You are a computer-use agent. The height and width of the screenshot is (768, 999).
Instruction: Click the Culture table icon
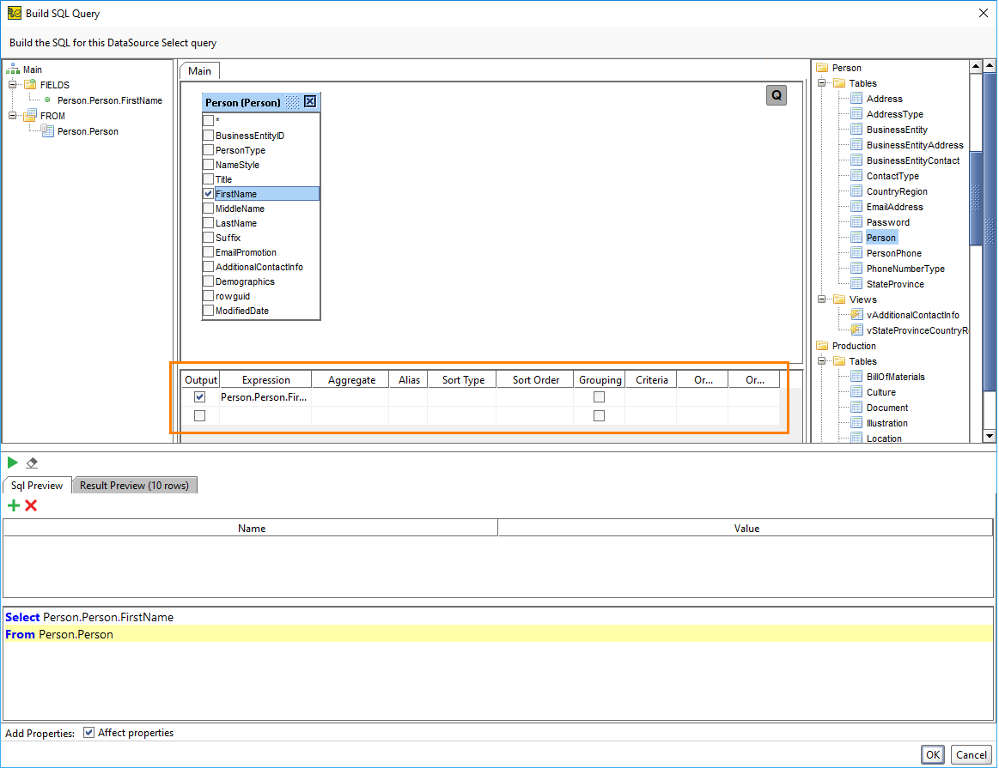click(x=856, y=392)
